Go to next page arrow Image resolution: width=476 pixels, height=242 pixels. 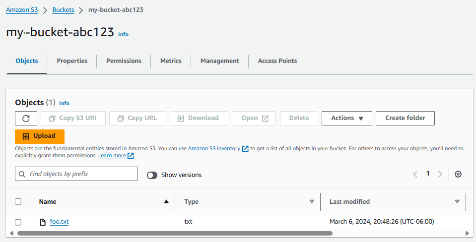pos(440,174)
